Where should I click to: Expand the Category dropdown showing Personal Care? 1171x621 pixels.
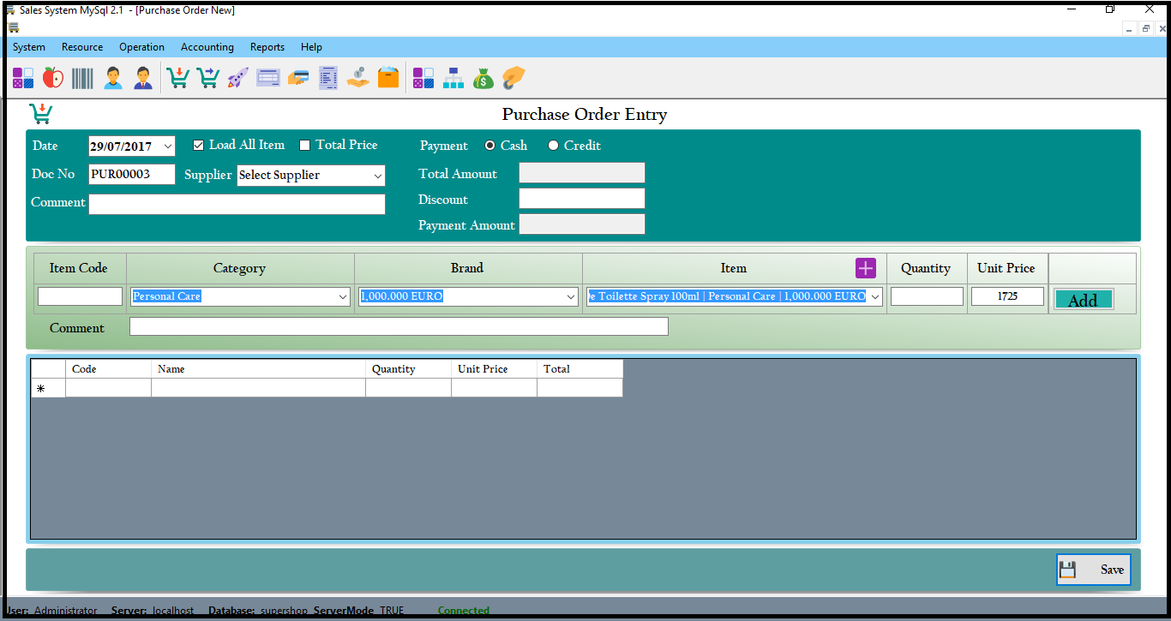(x=343, y=296)
